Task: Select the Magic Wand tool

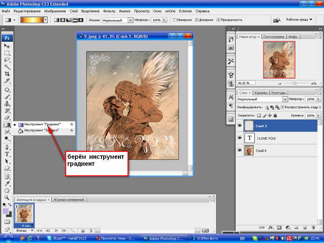Action: click(7, 67)
